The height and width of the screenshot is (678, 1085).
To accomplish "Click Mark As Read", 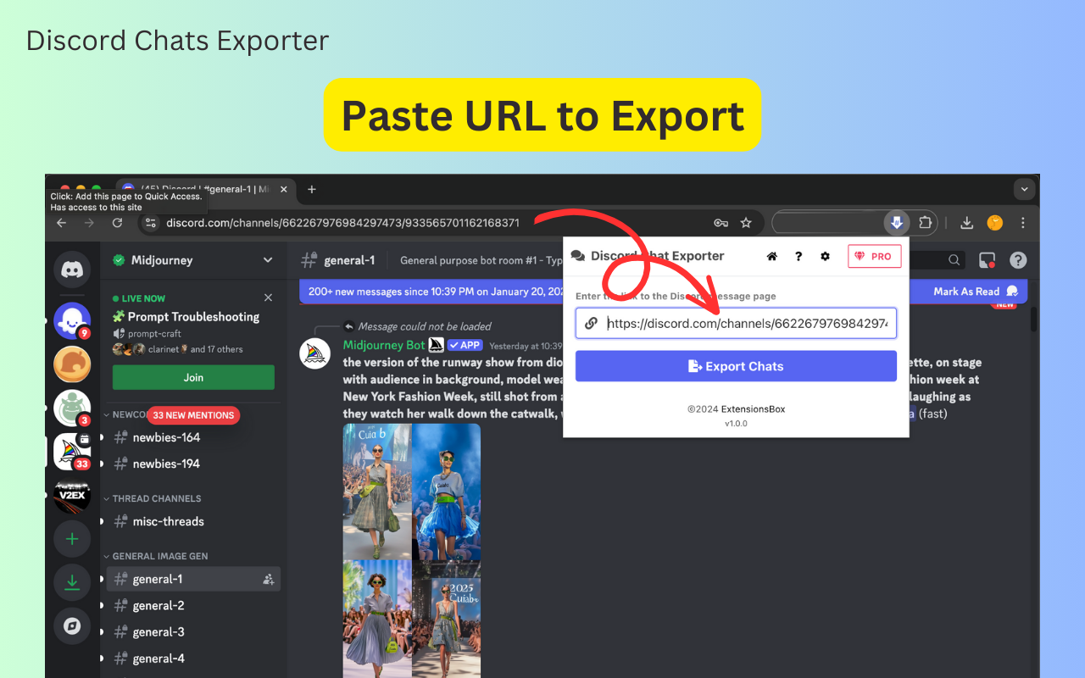I will coord(976,292).
